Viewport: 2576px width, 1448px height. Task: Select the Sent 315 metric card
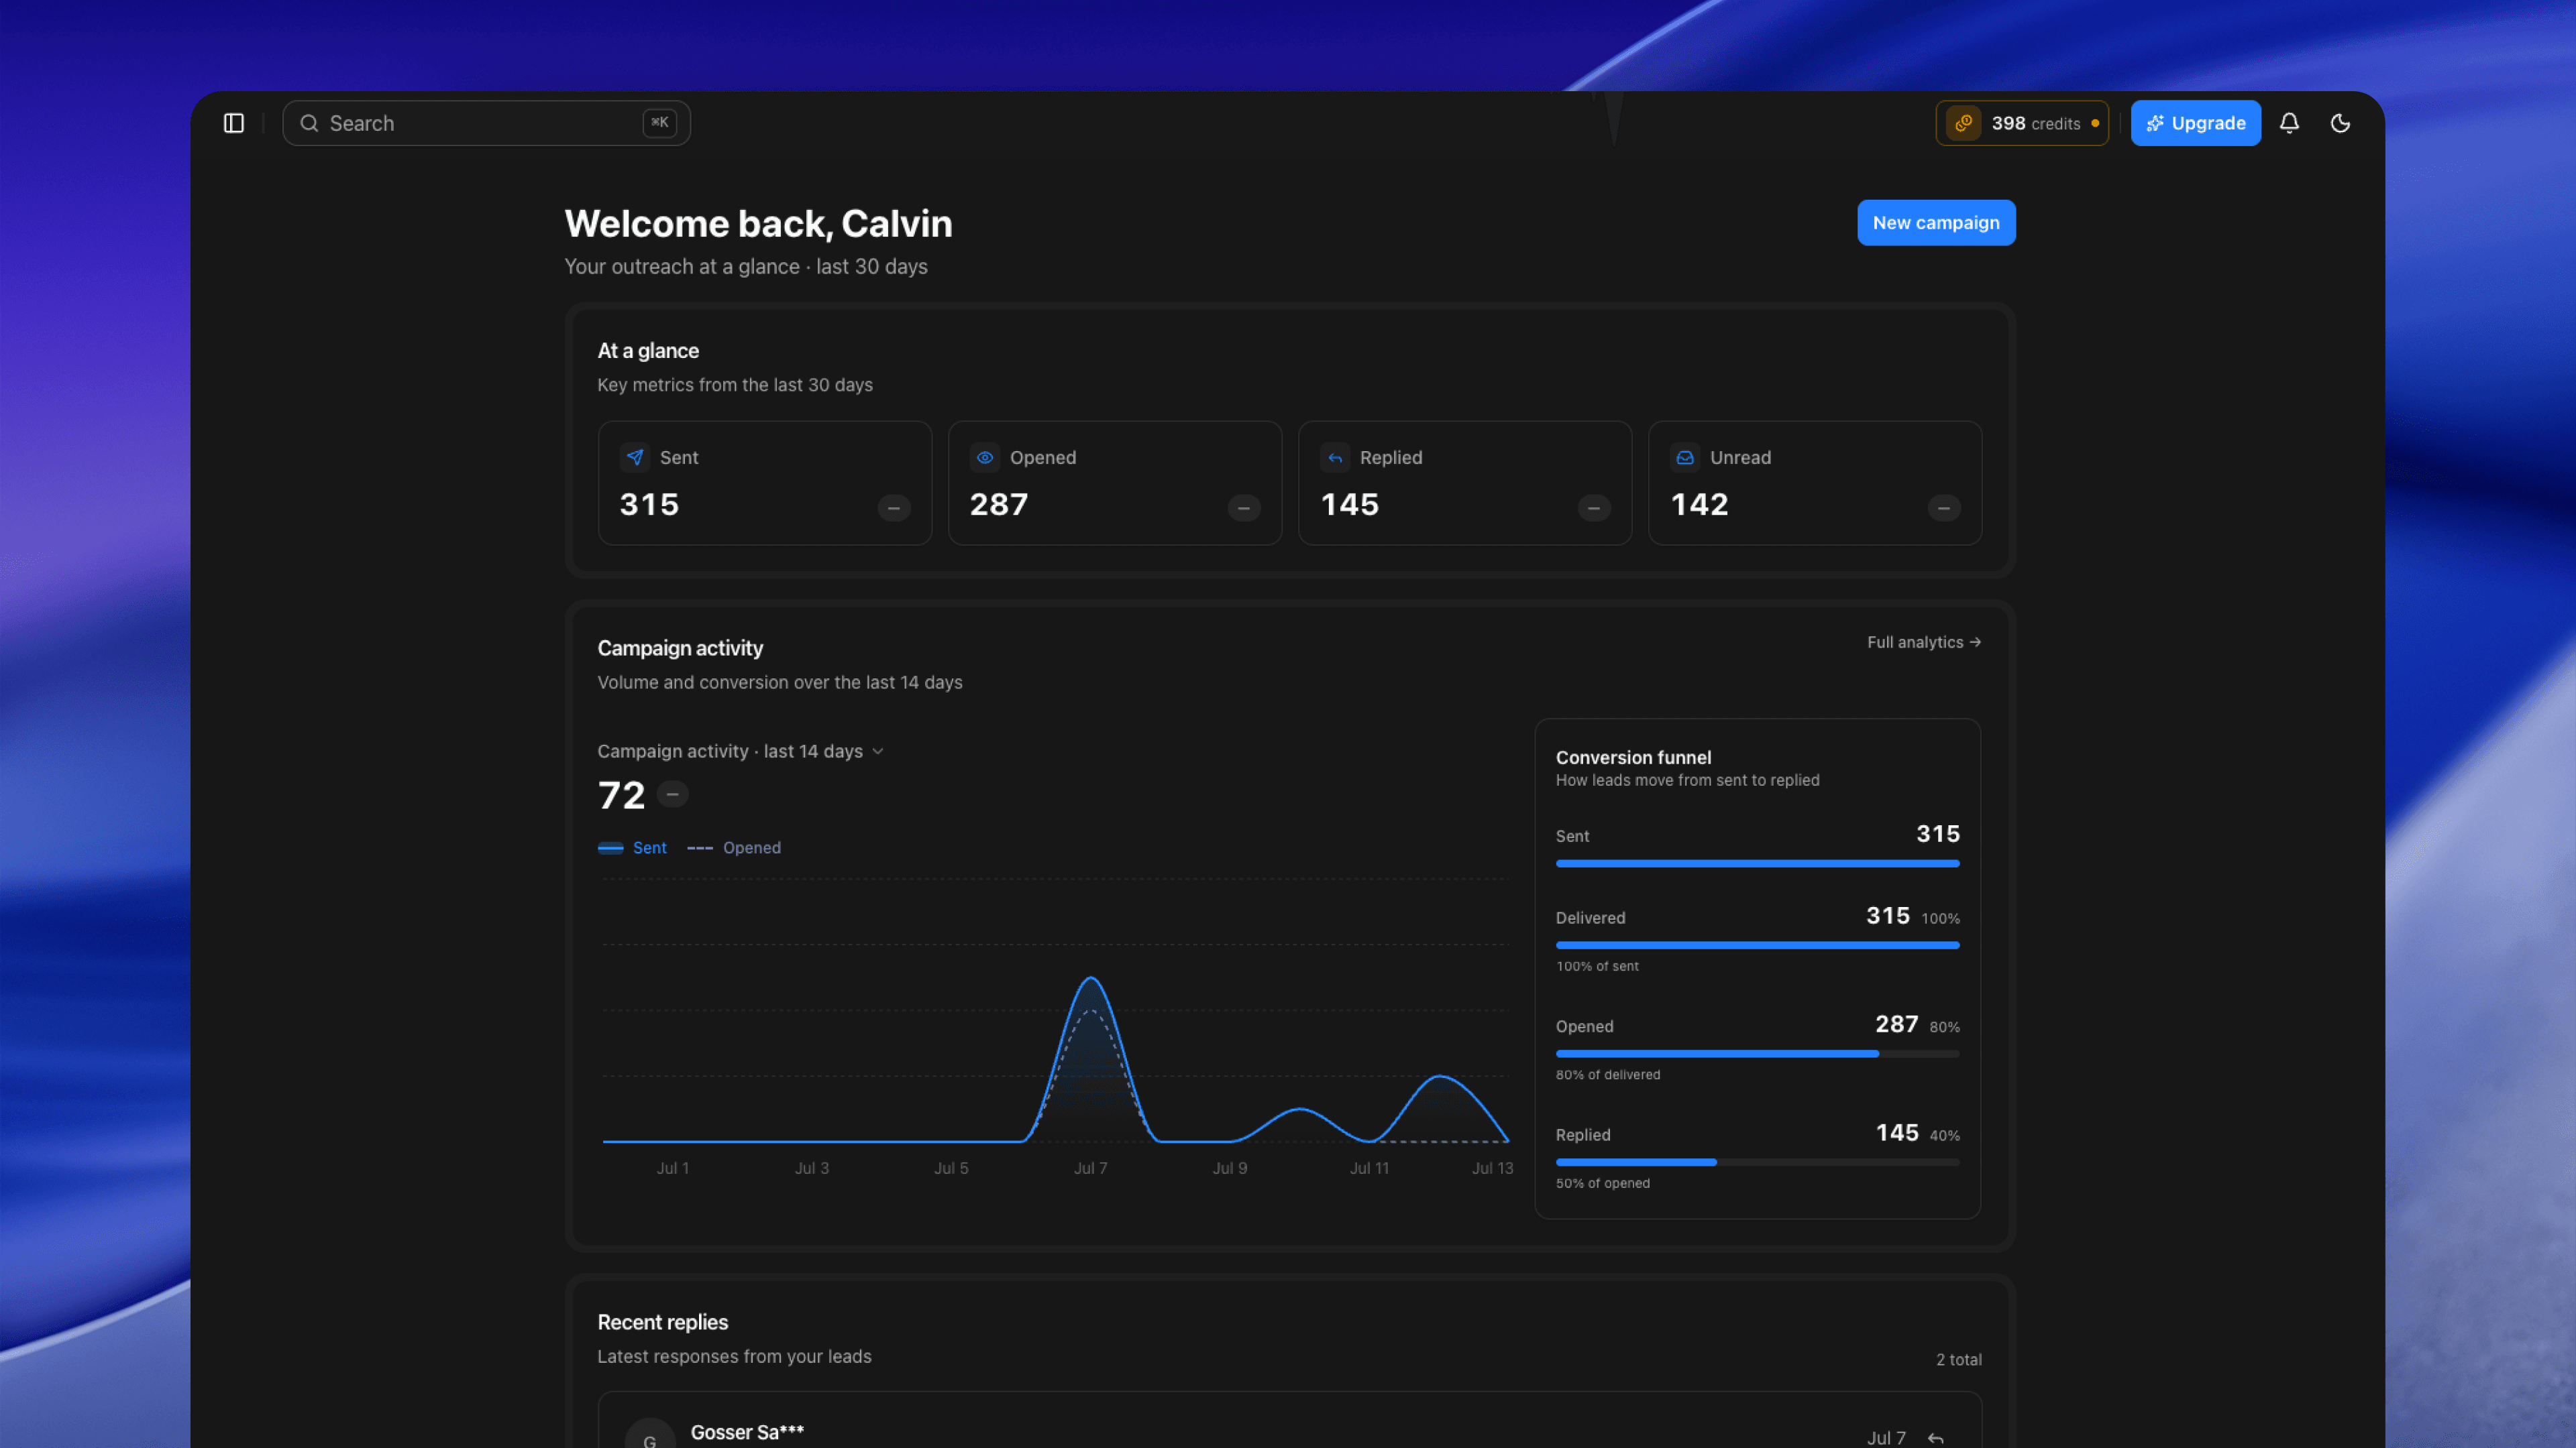tap(765, 483)
